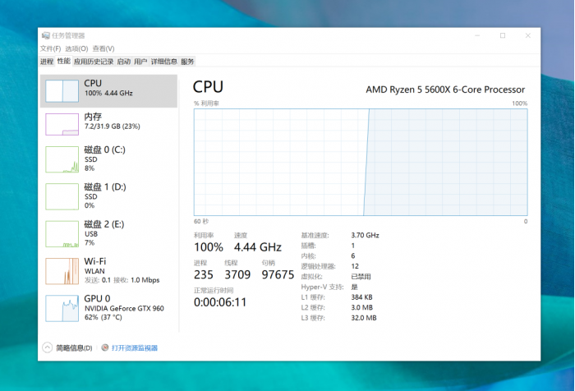
Task: Switch to the 进程 tab
Action: click(47, 62)
